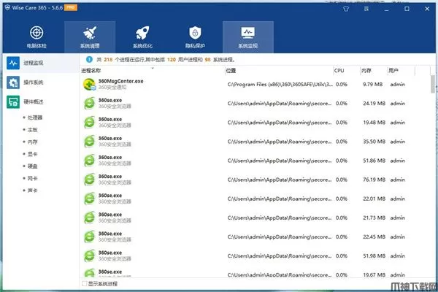Open 进程监视 in the sidebar
Viewport: 438px width, 292px height.
(41, 63)
